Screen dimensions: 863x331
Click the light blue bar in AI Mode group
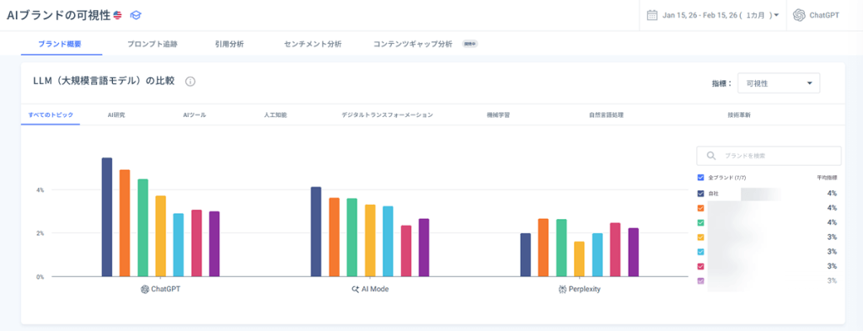pyautogui.click(x=388, y=242)
